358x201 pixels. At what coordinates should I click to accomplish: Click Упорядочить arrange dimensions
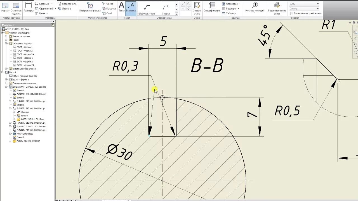(x=67, y=4)
